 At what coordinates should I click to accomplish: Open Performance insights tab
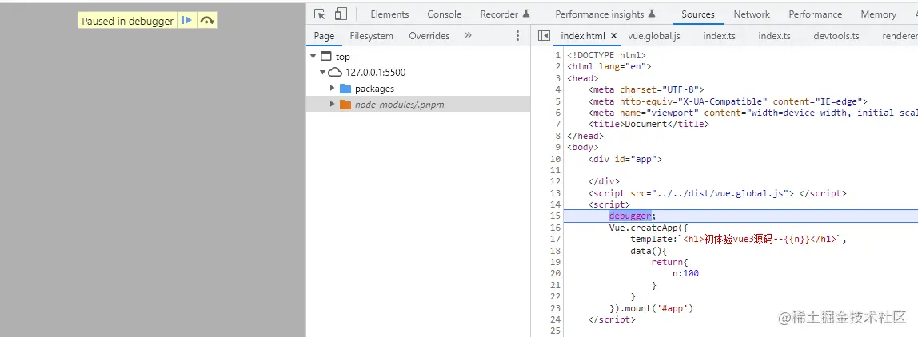click(605, 14)
